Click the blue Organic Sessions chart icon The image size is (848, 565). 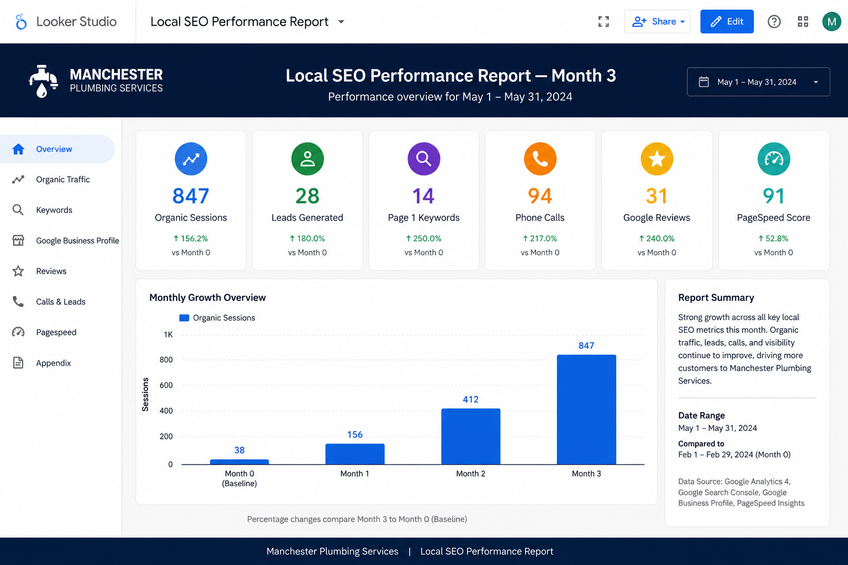[191, 159]
